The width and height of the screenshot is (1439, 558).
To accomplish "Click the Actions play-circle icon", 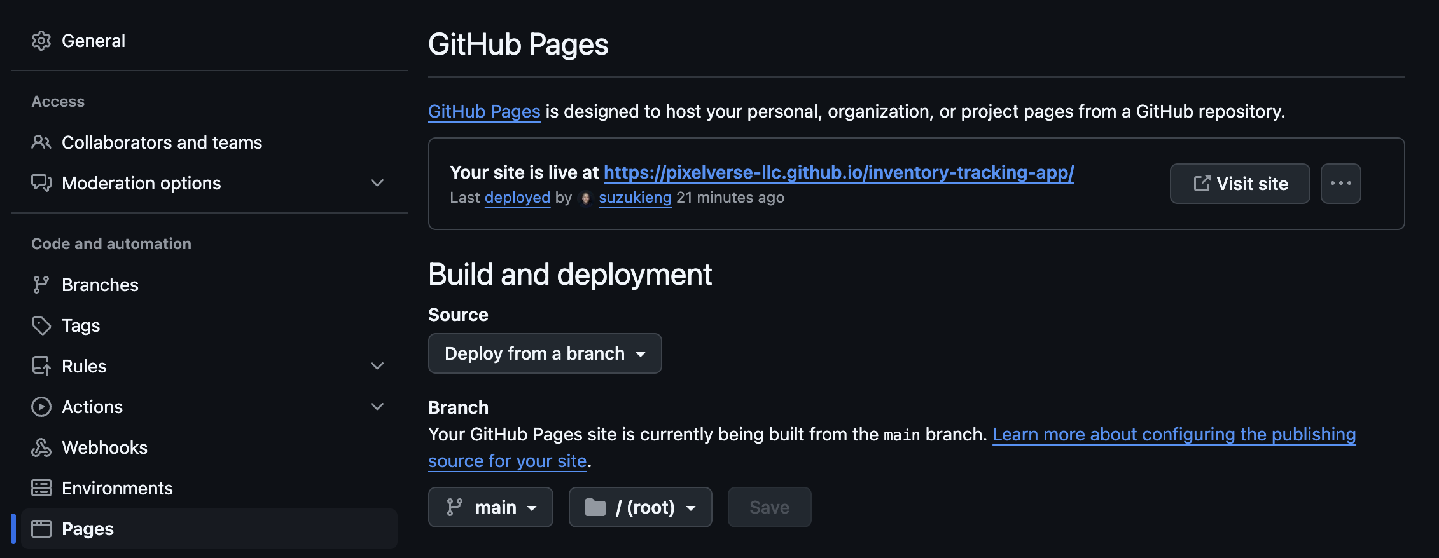I will pyautogui.click(x=41, y=407).
